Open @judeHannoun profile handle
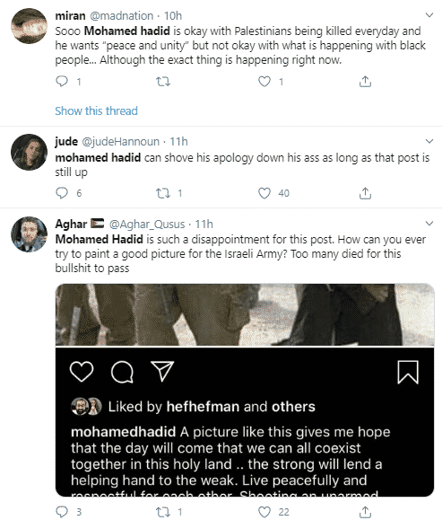This screenshot has height=529, width=442. coord(121,141)
